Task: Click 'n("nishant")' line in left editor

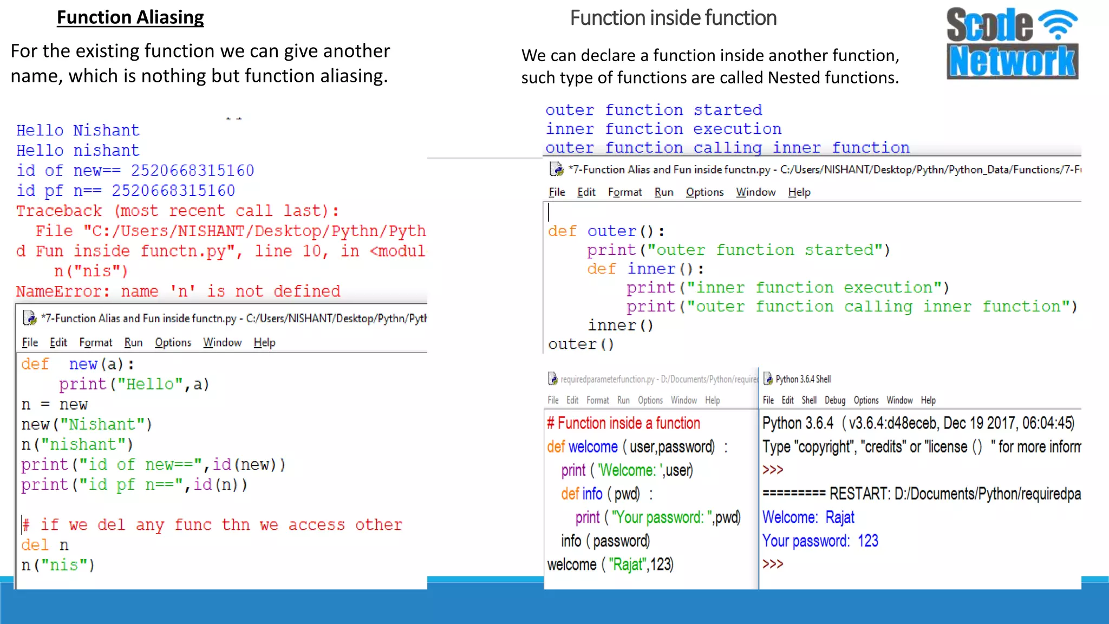Action: click(77, 445)
